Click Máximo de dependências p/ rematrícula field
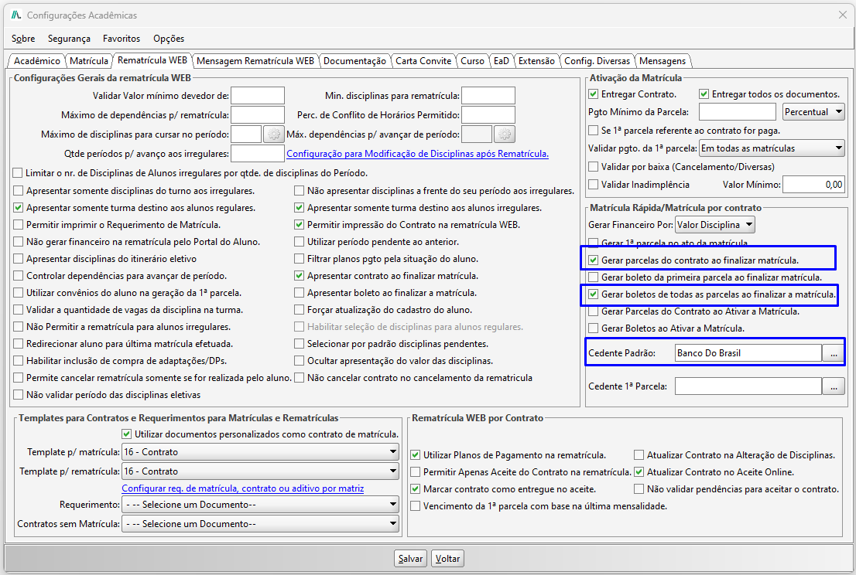856x575 pixels. (258, 115)
